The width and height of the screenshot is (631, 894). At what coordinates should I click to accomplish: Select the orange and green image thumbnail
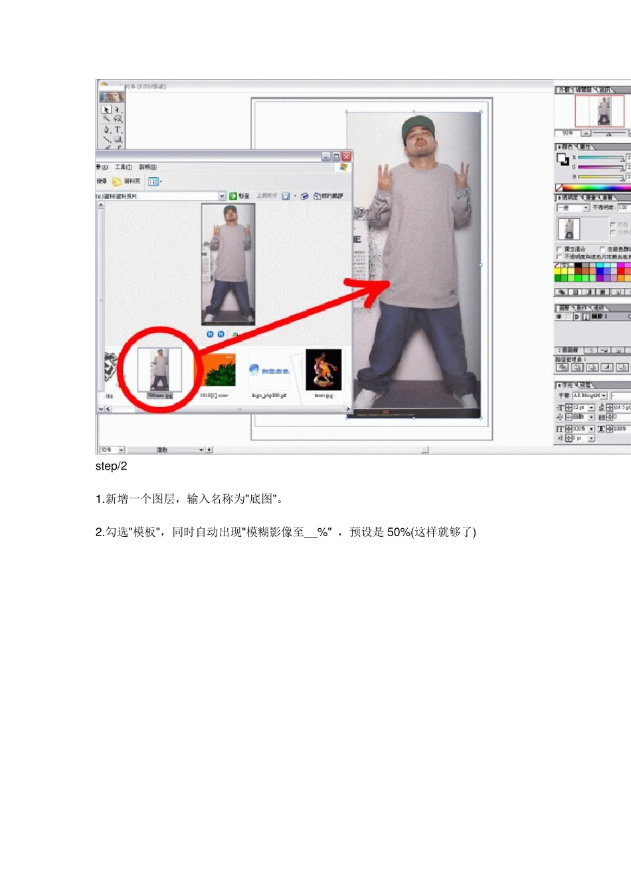(217, 370)
